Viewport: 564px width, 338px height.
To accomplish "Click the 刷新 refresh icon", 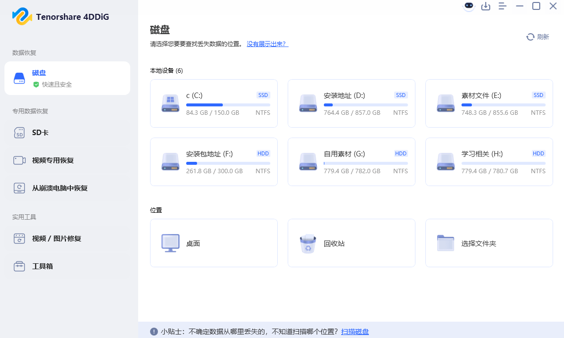I will coord(529,37).
